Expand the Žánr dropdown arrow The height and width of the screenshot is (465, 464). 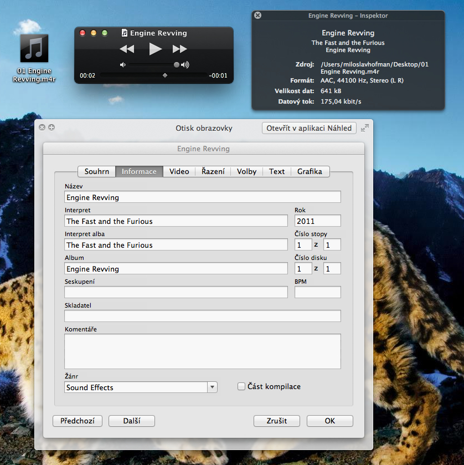[212, 387]
